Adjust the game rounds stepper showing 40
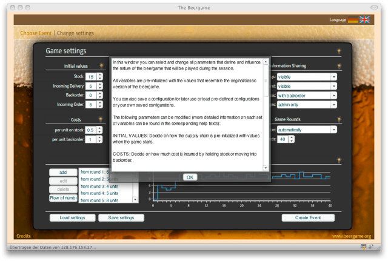The image size is (388, 261). tap(292, 139)
